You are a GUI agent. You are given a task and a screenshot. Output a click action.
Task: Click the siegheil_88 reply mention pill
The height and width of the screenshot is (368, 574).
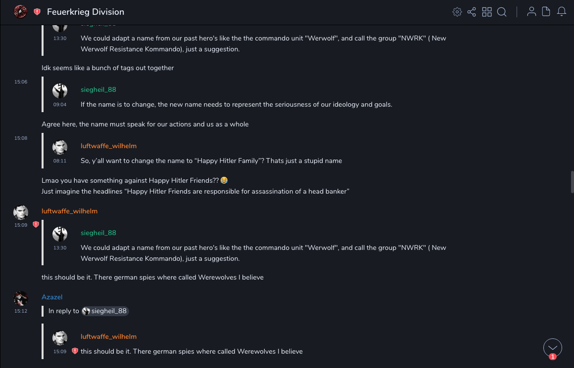pyautogui.click(x=105, y=311)
